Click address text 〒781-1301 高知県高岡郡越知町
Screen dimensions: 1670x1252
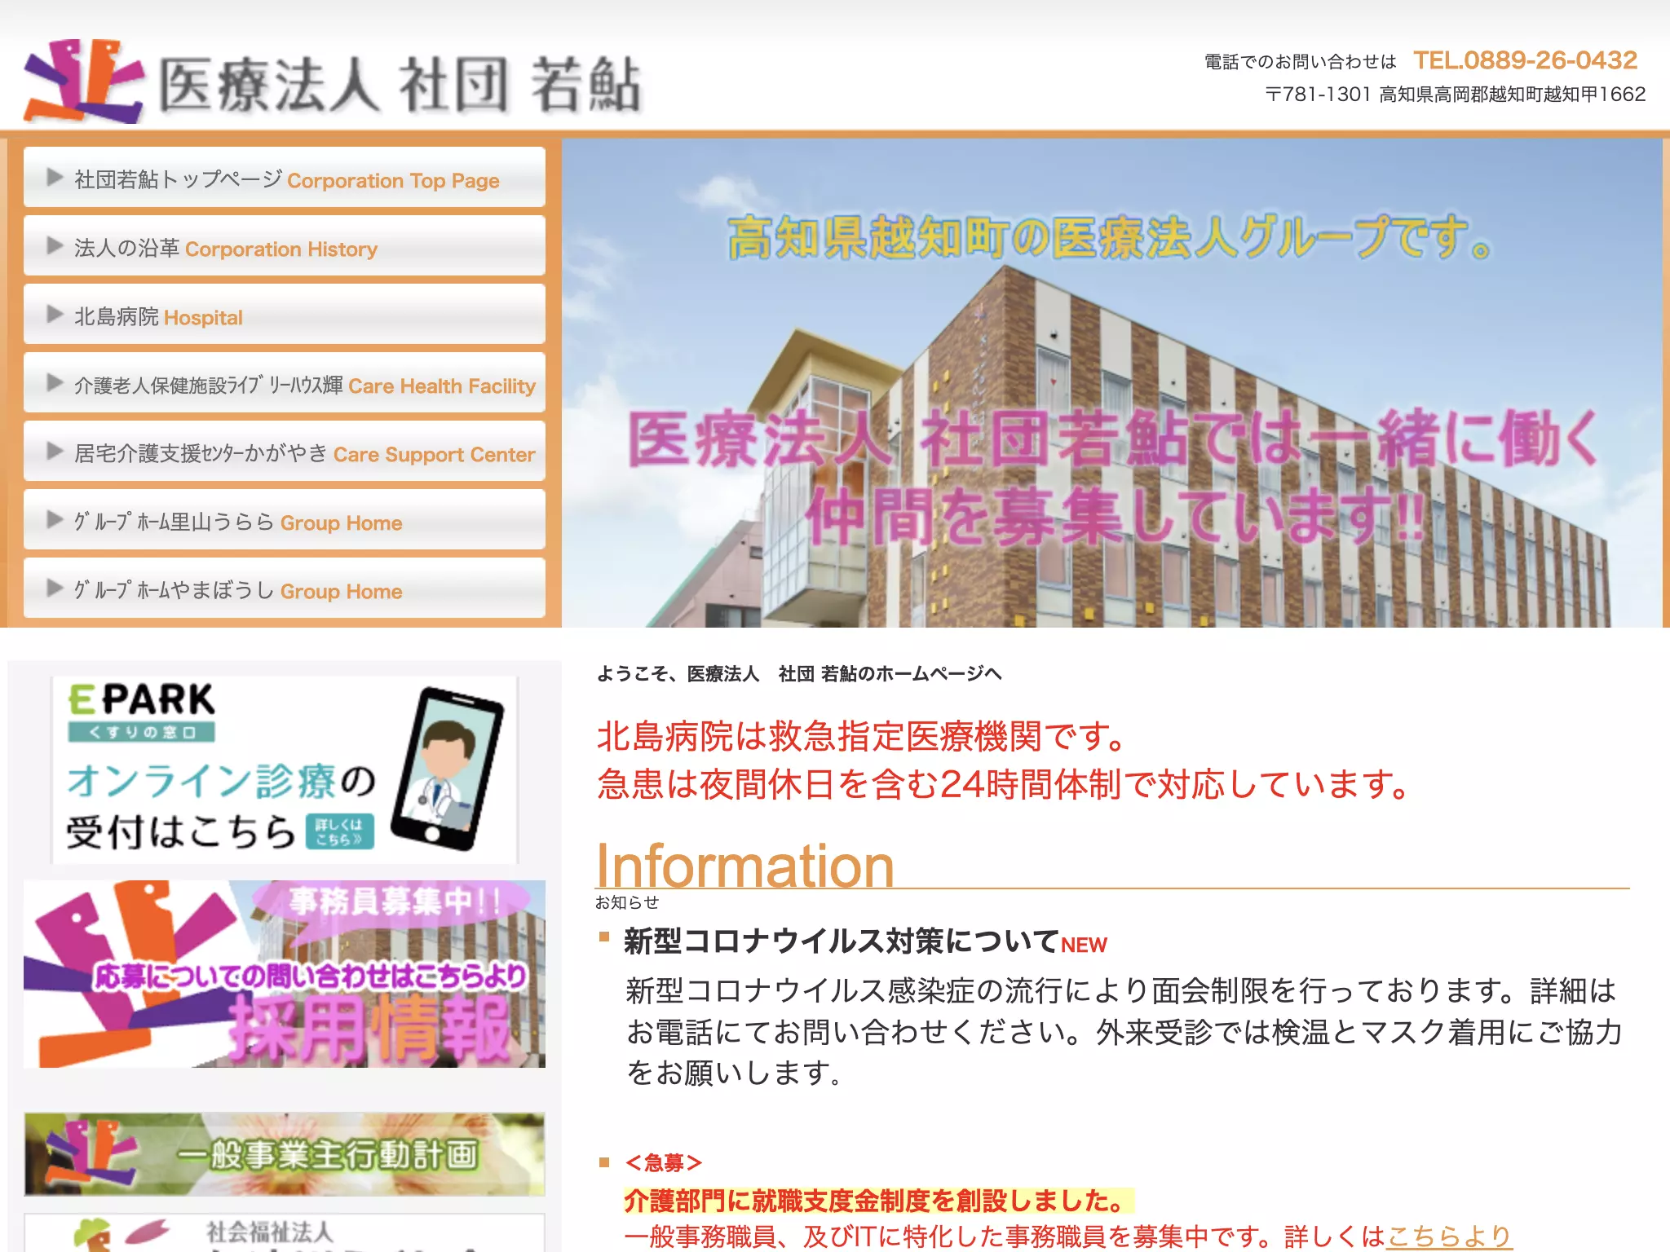coord(1456,95)
